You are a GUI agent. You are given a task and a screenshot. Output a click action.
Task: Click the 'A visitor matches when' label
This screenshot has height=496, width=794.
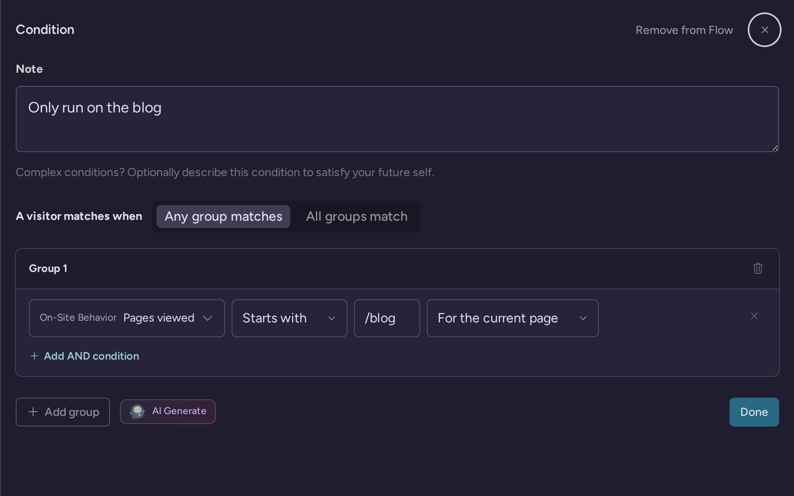click(79, 216)
